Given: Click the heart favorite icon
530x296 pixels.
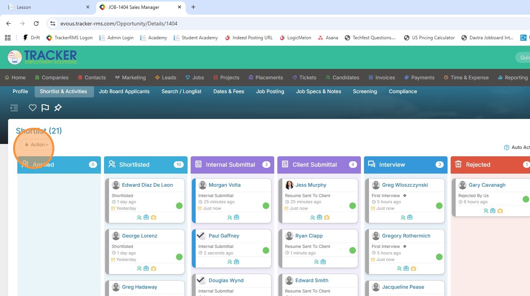Looking at the screenshot, I should [x=33, y=108].
